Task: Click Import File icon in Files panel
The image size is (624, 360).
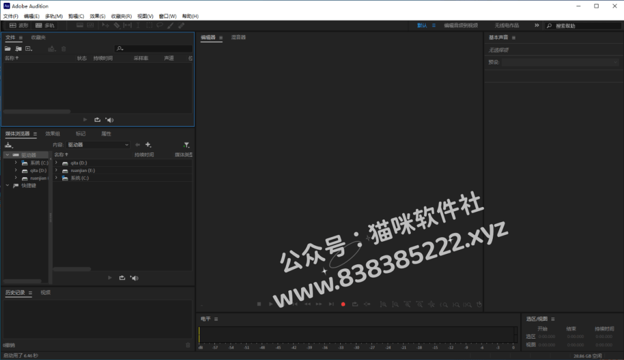Action: (18, 48)
